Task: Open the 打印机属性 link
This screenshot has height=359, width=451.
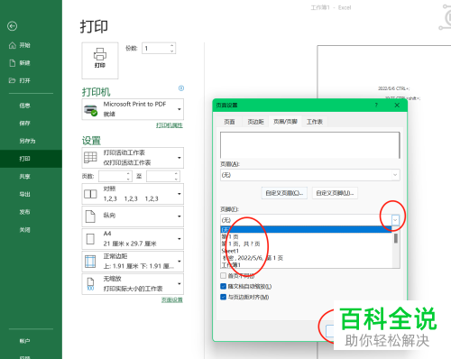Action: 170,125
